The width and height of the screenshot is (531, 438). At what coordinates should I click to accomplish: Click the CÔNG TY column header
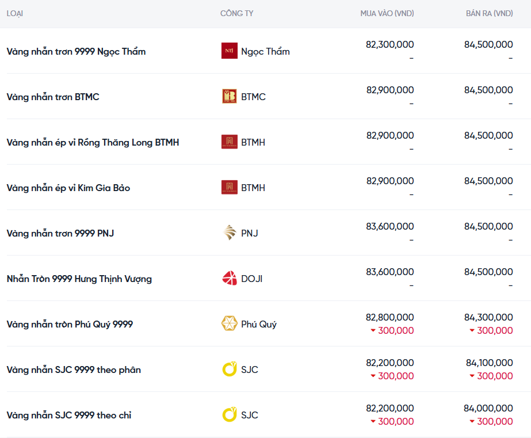coord(236,13)
